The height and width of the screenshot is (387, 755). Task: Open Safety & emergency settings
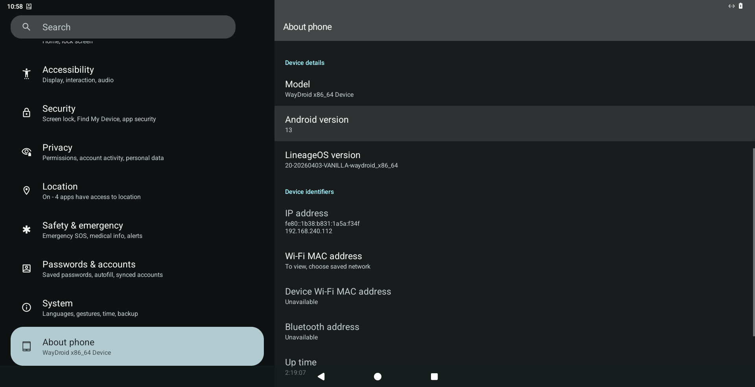coord(137,230)
